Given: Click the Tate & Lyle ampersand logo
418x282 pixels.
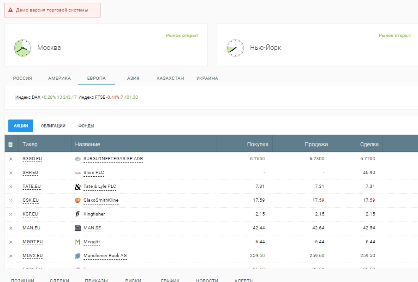Looking at the screenshot, I should (78, 186).
